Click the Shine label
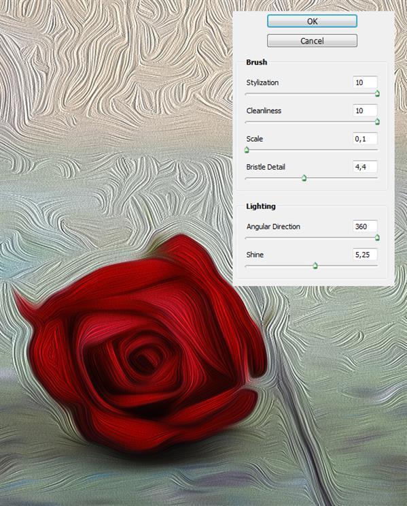The image size is (407, 506). pos(255,254)
